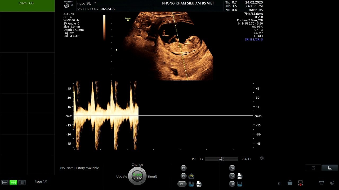Click the GE telephone service icon
The image size is (339, 190).
[x=322, y=183]
